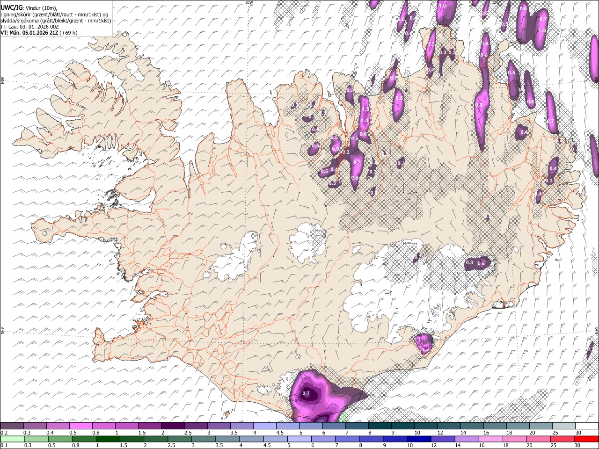Pick upper legend row swatch labeled 0.3
This screenshot has width=599, height=449.
[x=35, y=426]
